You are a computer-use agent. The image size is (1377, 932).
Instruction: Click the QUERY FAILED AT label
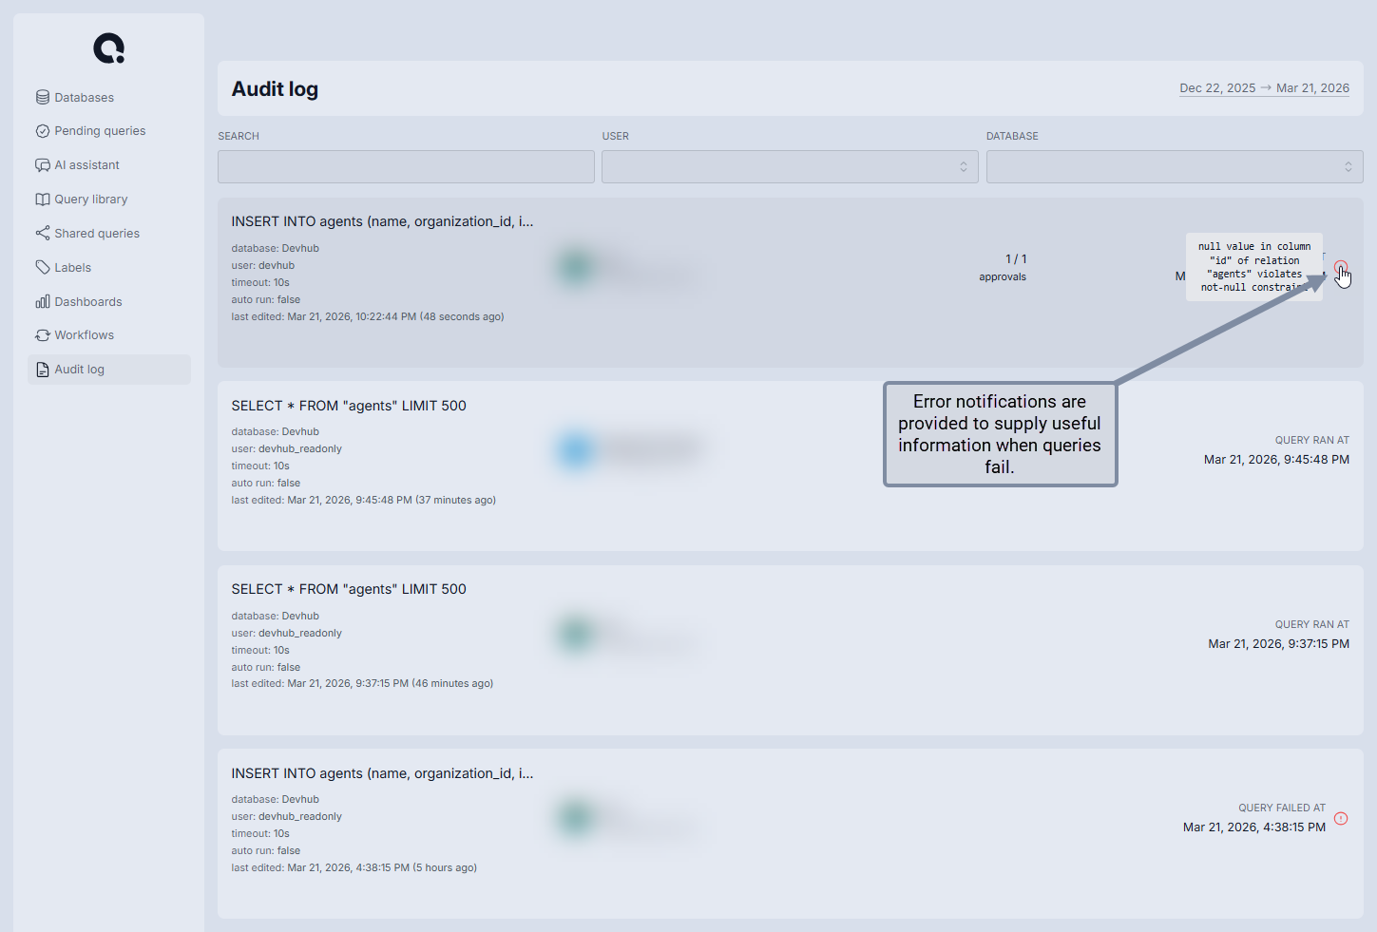[x=1282, y=808]
